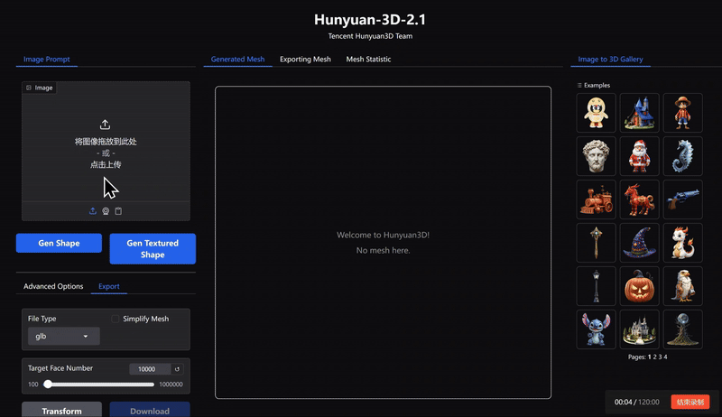Pick the red steam locomotive example
722x417 pixels.
pos(597,199)
